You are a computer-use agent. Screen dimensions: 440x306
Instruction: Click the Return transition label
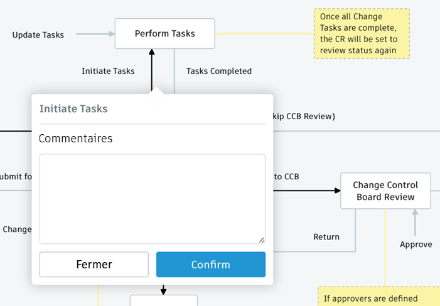pos(326,237)
